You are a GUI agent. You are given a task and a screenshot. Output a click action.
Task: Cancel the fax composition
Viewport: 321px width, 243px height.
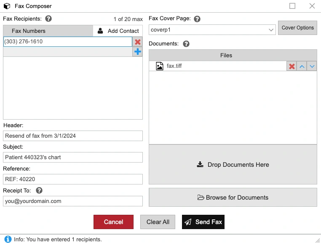pos(113,222)
